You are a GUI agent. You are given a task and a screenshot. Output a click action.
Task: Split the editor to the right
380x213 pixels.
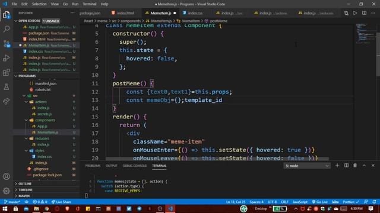[x=364, y=13]
